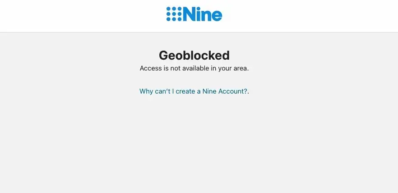
Task: Open 'Why can't I create a Nine Account?'
Action: (x=193, y=91)
